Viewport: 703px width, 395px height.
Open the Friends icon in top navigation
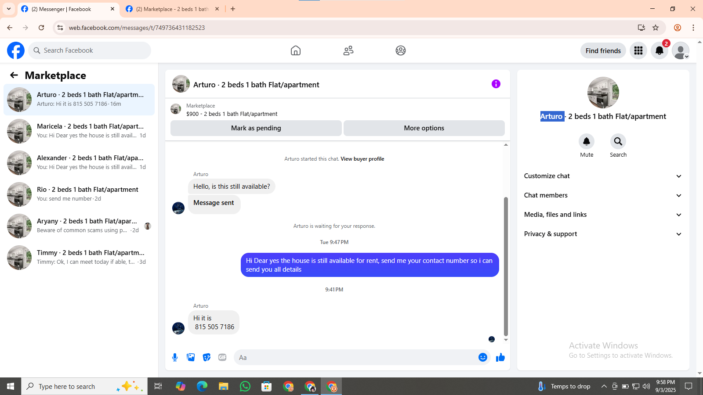coord(348,50)
